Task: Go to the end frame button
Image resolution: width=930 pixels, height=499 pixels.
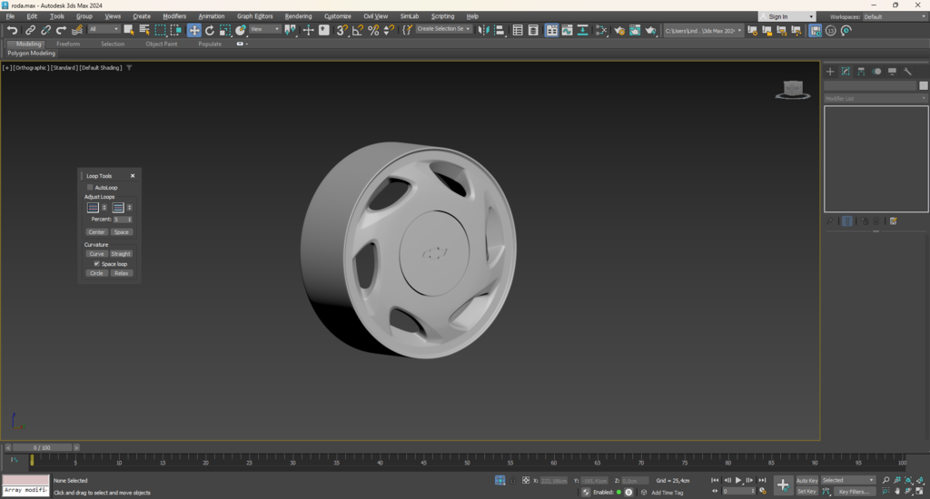Action: [762, 480]
